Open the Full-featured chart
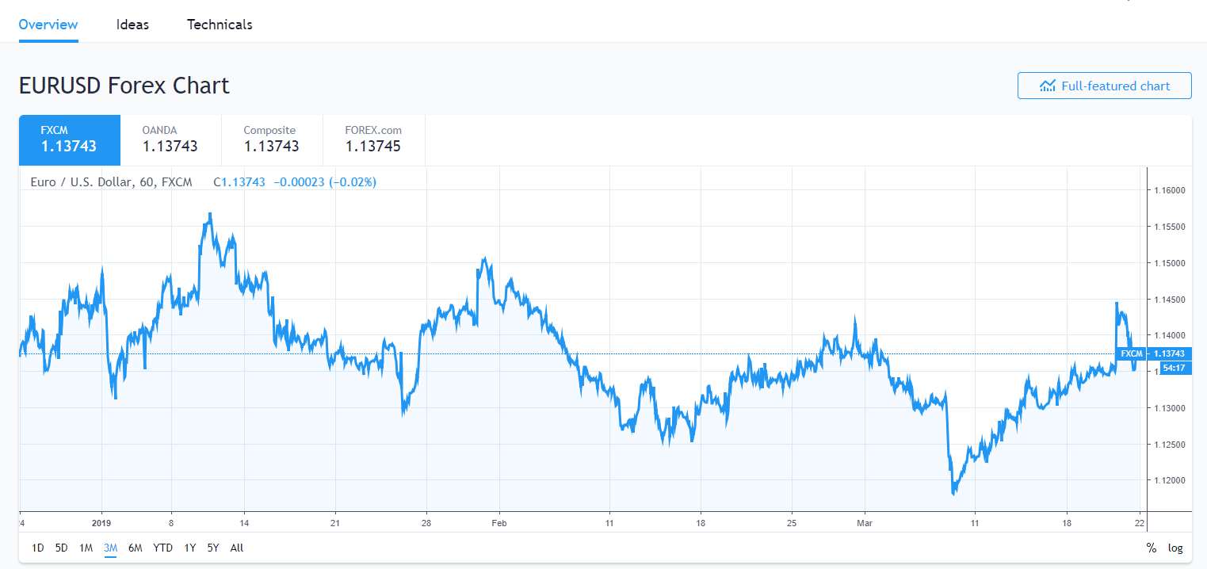This screenshot has height=569, width=1207. (x=1104, y=86)
